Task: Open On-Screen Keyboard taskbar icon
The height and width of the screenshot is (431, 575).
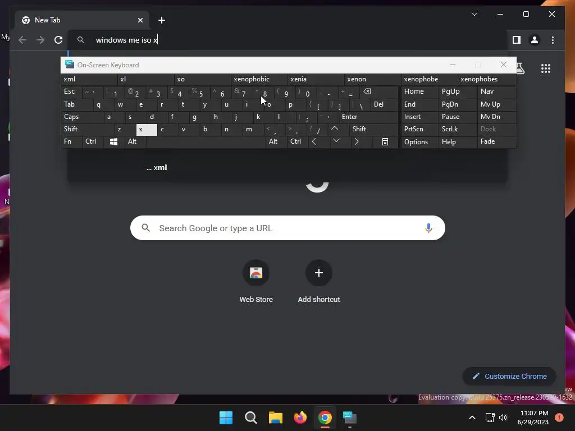Action: click(x=349, y=418)
